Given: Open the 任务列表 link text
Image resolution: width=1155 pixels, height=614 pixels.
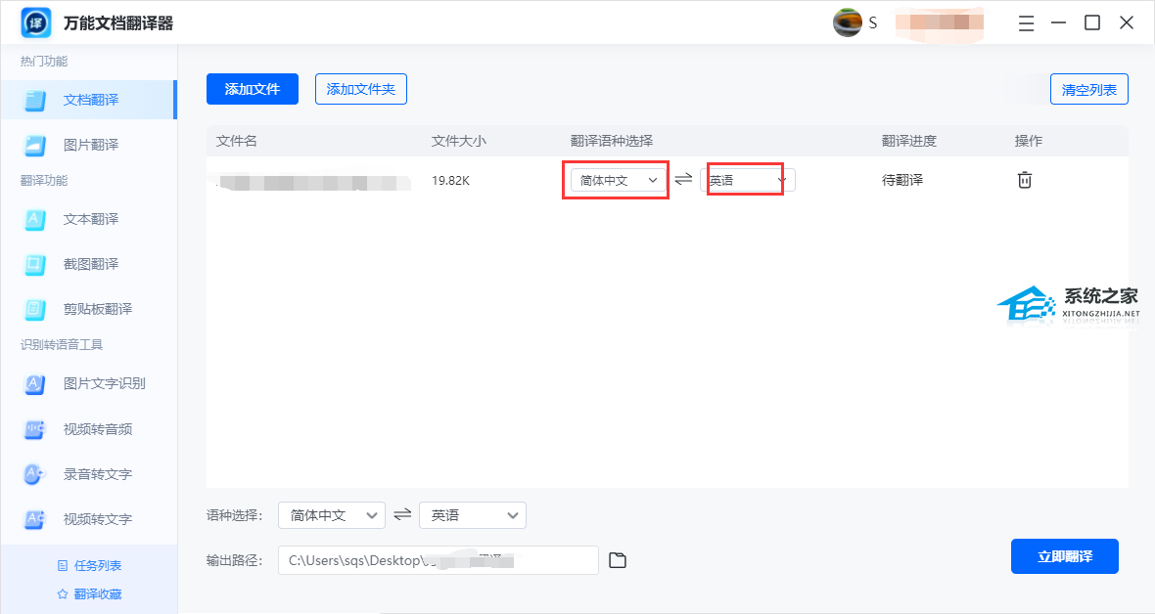Looking at the screenshot, I should [x=98, y=565].
